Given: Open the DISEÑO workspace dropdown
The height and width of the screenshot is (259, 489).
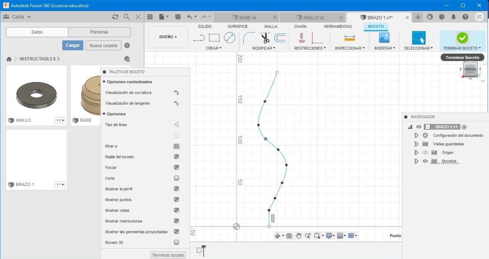Looking at the screenshot, I should pyautogui.click(x=168, y=37).
